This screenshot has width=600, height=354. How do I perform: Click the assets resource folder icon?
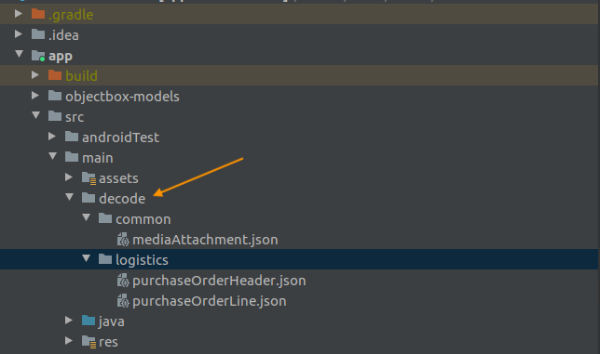pyautogui.click(x=89, y=178)
